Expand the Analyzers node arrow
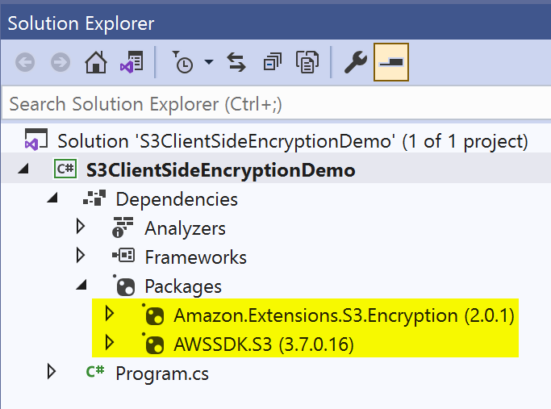 (x=81, y=227)
